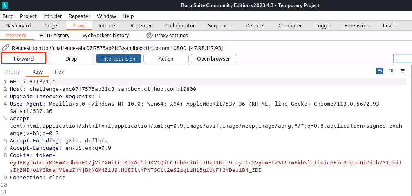Screen dimensions: 412x196
Task: Open the Comparer tab
Action: click(290, 25)
